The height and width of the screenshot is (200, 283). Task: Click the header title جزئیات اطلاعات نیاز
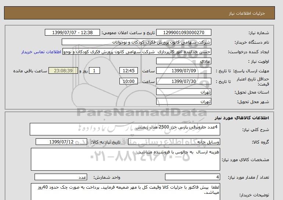point(247,13)
